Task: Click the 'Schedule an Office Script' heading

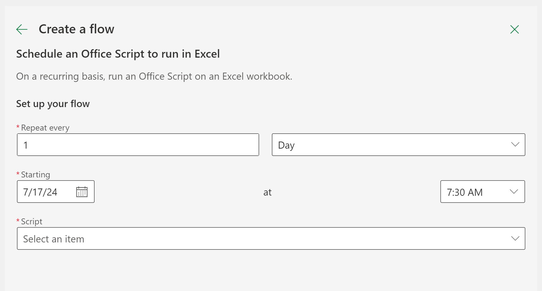Action: (x=118, y=54)
